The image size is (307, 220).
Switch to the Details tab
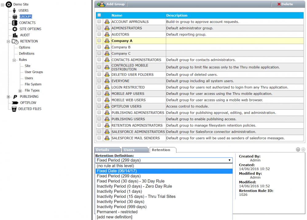click(103, 150)
